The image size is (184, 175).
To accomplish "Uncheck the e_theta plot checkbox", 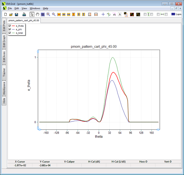I will [x=10, y=26].
